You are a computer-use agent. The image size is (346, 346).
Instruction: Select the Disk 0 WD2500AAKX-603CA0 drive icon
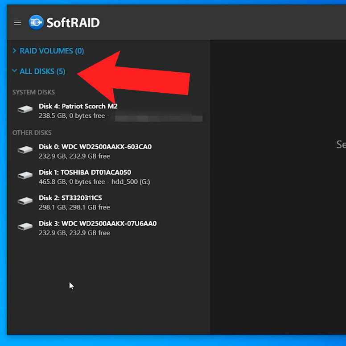click(x=25, y=150)
